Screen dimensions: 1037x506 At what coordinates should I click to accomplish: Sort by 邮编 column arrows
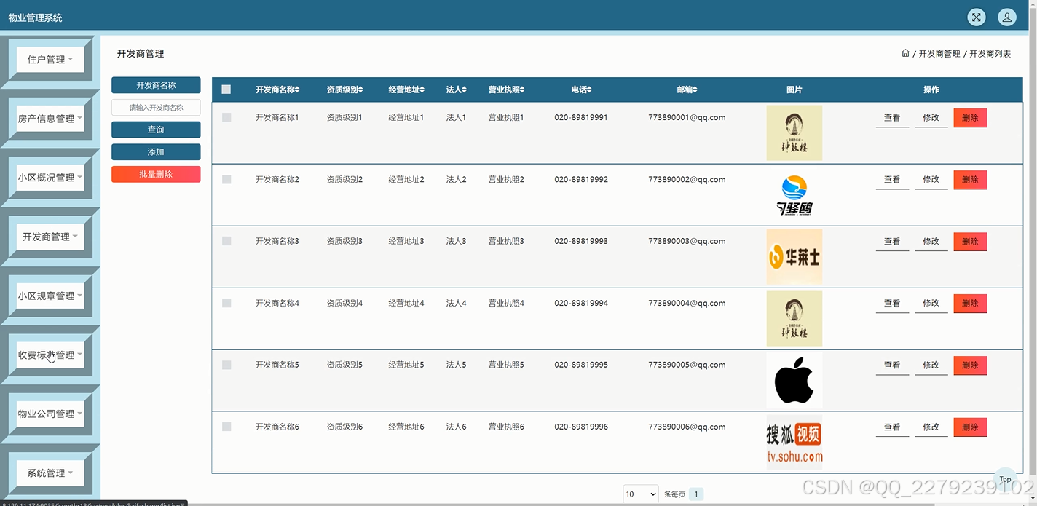click(x=695, y=90)
